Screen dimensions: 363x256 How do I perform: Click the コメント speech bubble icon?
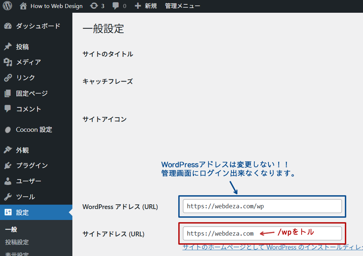coord(8,109)
